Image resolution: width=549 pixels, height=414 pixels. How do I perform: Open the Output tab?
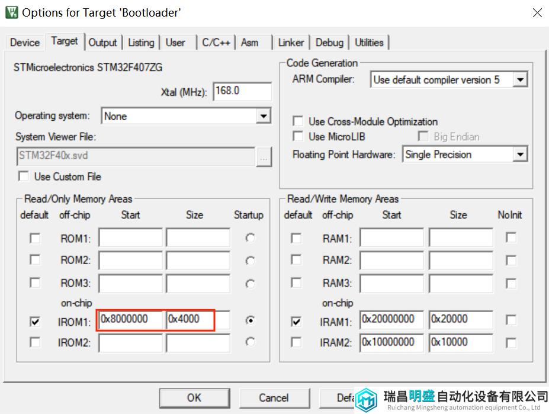pyautogui.click(x=102, y=43)
